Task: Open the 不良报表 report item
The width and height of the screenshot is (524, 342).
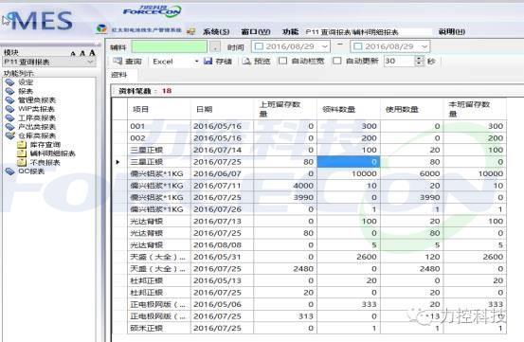Action: [x=45, y=163]
